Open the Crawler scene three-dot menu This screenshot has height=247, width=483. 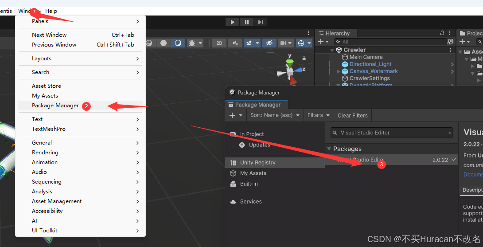click(450, 50)
